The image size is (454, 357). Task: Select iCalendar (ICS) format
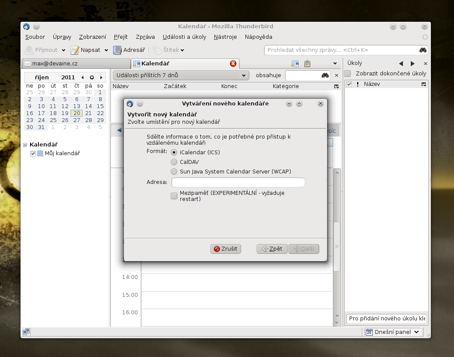click(174, 152)
